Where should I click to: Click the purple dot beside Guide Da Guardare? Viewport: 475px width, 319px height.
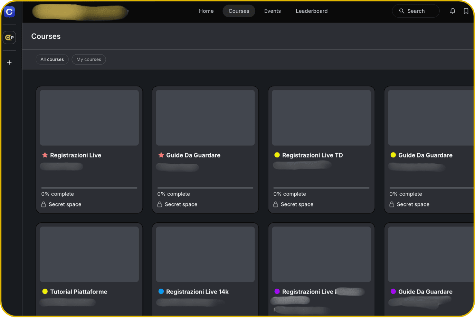pos(393,291)
